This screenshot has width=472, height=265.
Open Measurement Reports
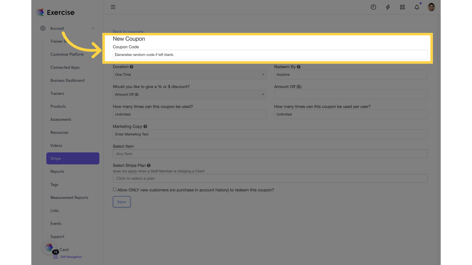(x=69, y=198)
